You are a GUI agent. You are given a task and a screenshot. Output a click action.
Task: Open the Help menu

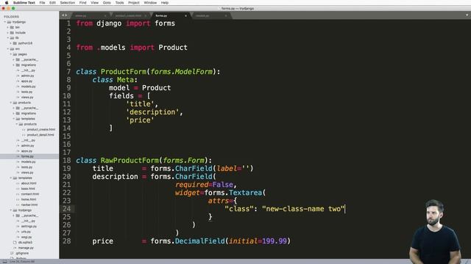pos(165,3)
